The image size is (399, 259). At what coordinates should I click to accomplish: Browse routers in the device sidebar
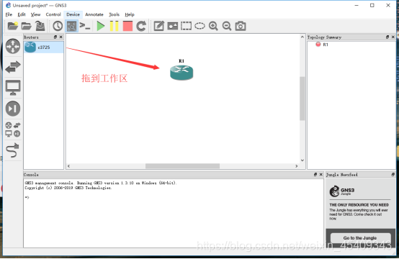(13, 46)
